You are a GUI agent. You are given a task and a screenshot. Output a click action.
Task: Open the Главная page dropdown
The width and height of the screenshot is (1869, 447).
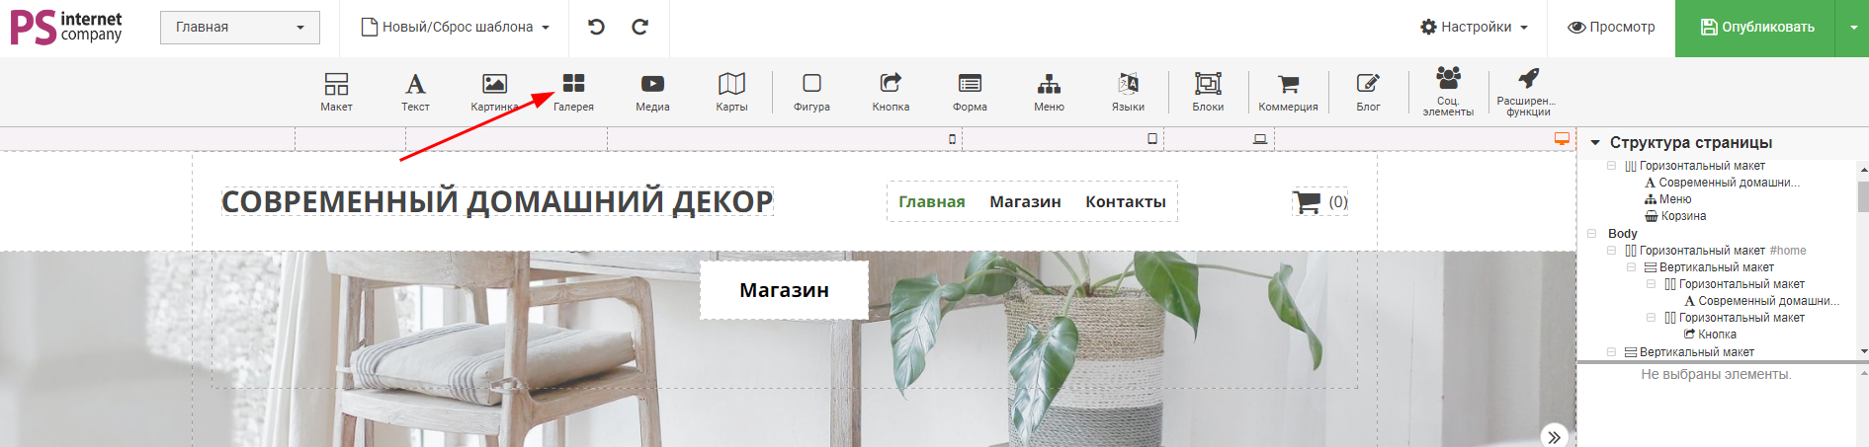pos(240,27)
